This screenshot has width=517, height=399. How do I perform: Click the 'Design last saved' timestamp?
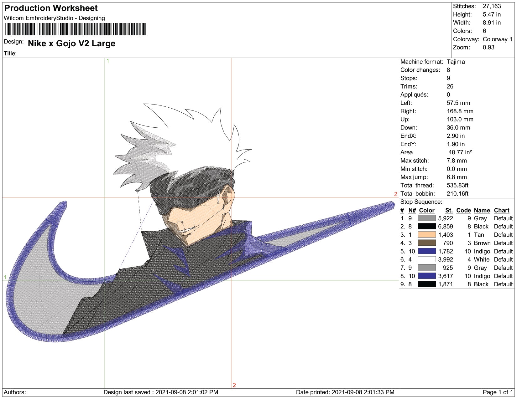161,392
